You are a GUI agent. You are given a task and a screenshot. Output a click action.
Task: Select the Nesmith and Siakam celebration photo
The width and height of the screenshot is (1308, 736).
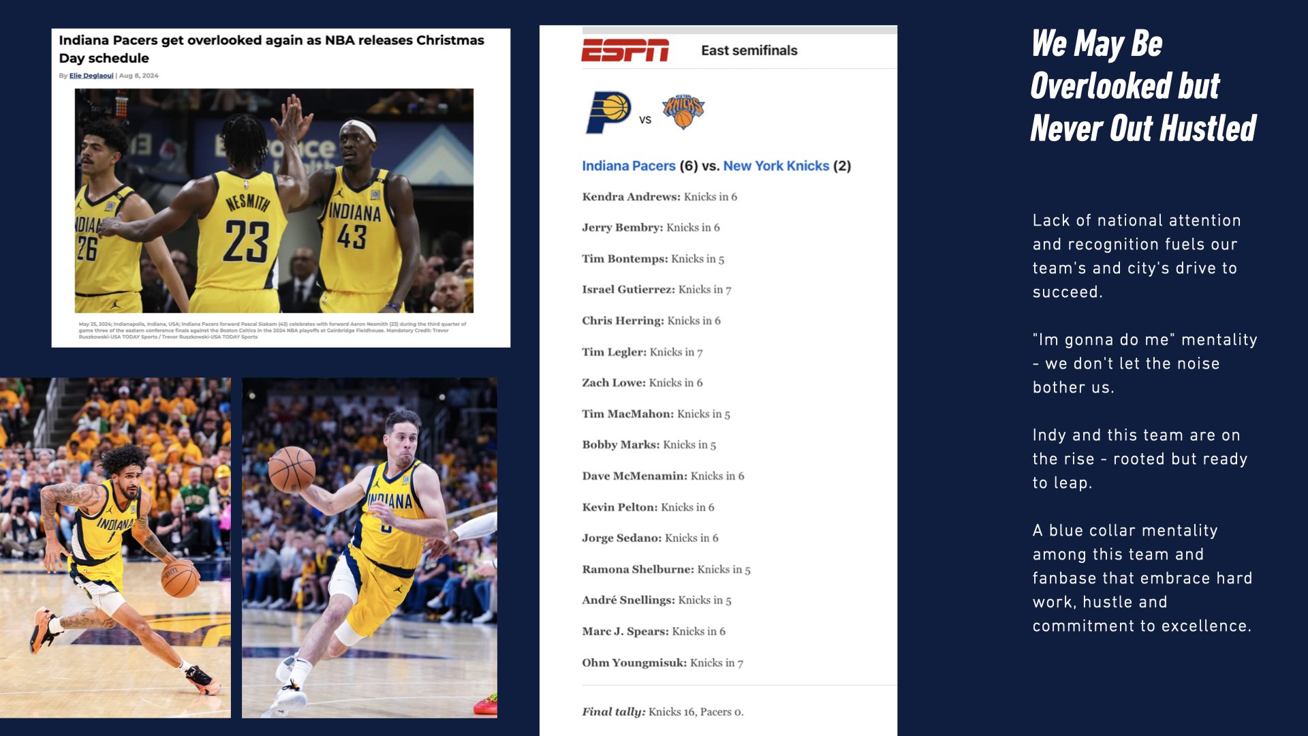[274, 200]
